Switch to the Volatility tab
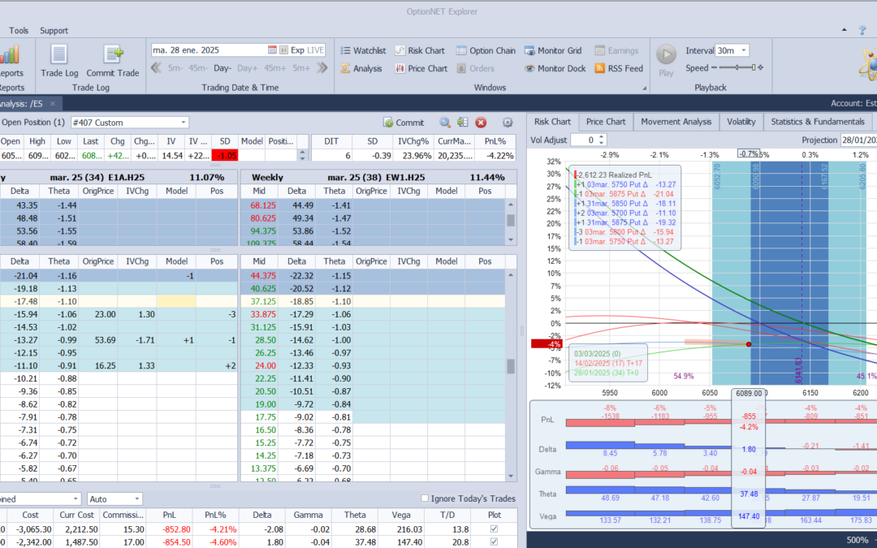 741,121
